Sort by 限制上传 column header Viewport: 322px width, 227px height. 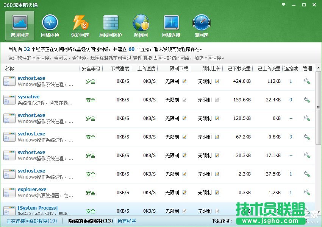(x=211, y=68)
